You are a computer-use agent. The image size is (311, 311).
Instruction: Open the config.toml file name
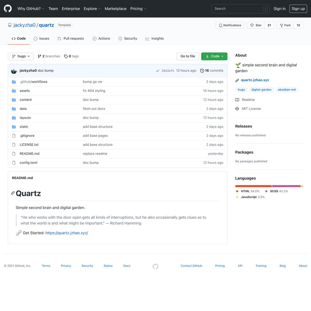(28, 163)
